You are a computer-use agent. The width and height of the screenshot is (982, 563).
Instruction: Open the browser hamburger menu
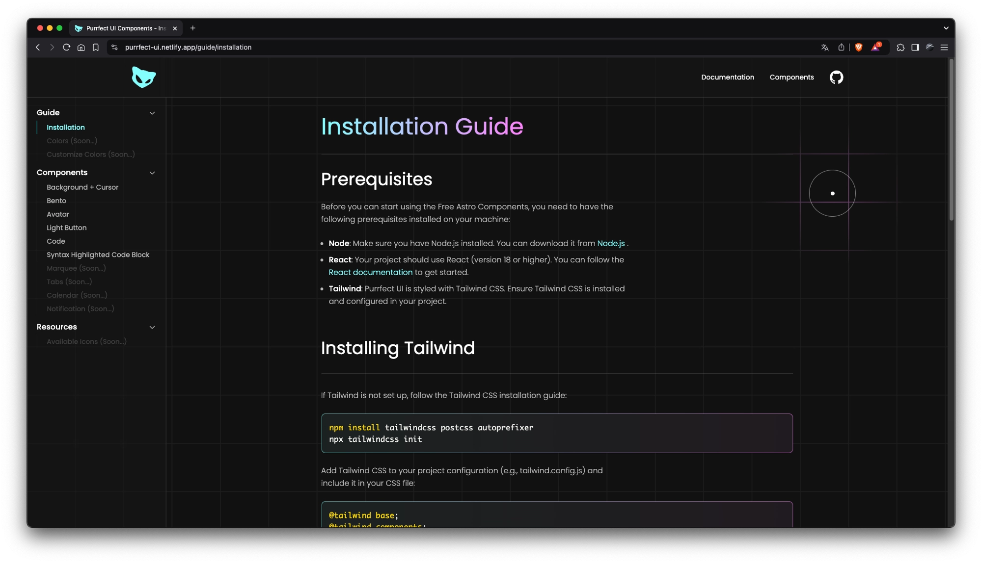(x=944, y=48)
